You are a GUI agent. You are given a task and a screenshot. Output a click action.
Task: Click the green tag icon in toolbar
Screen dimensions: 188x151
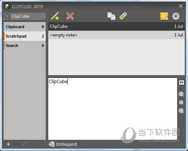(x=123, y=16)
